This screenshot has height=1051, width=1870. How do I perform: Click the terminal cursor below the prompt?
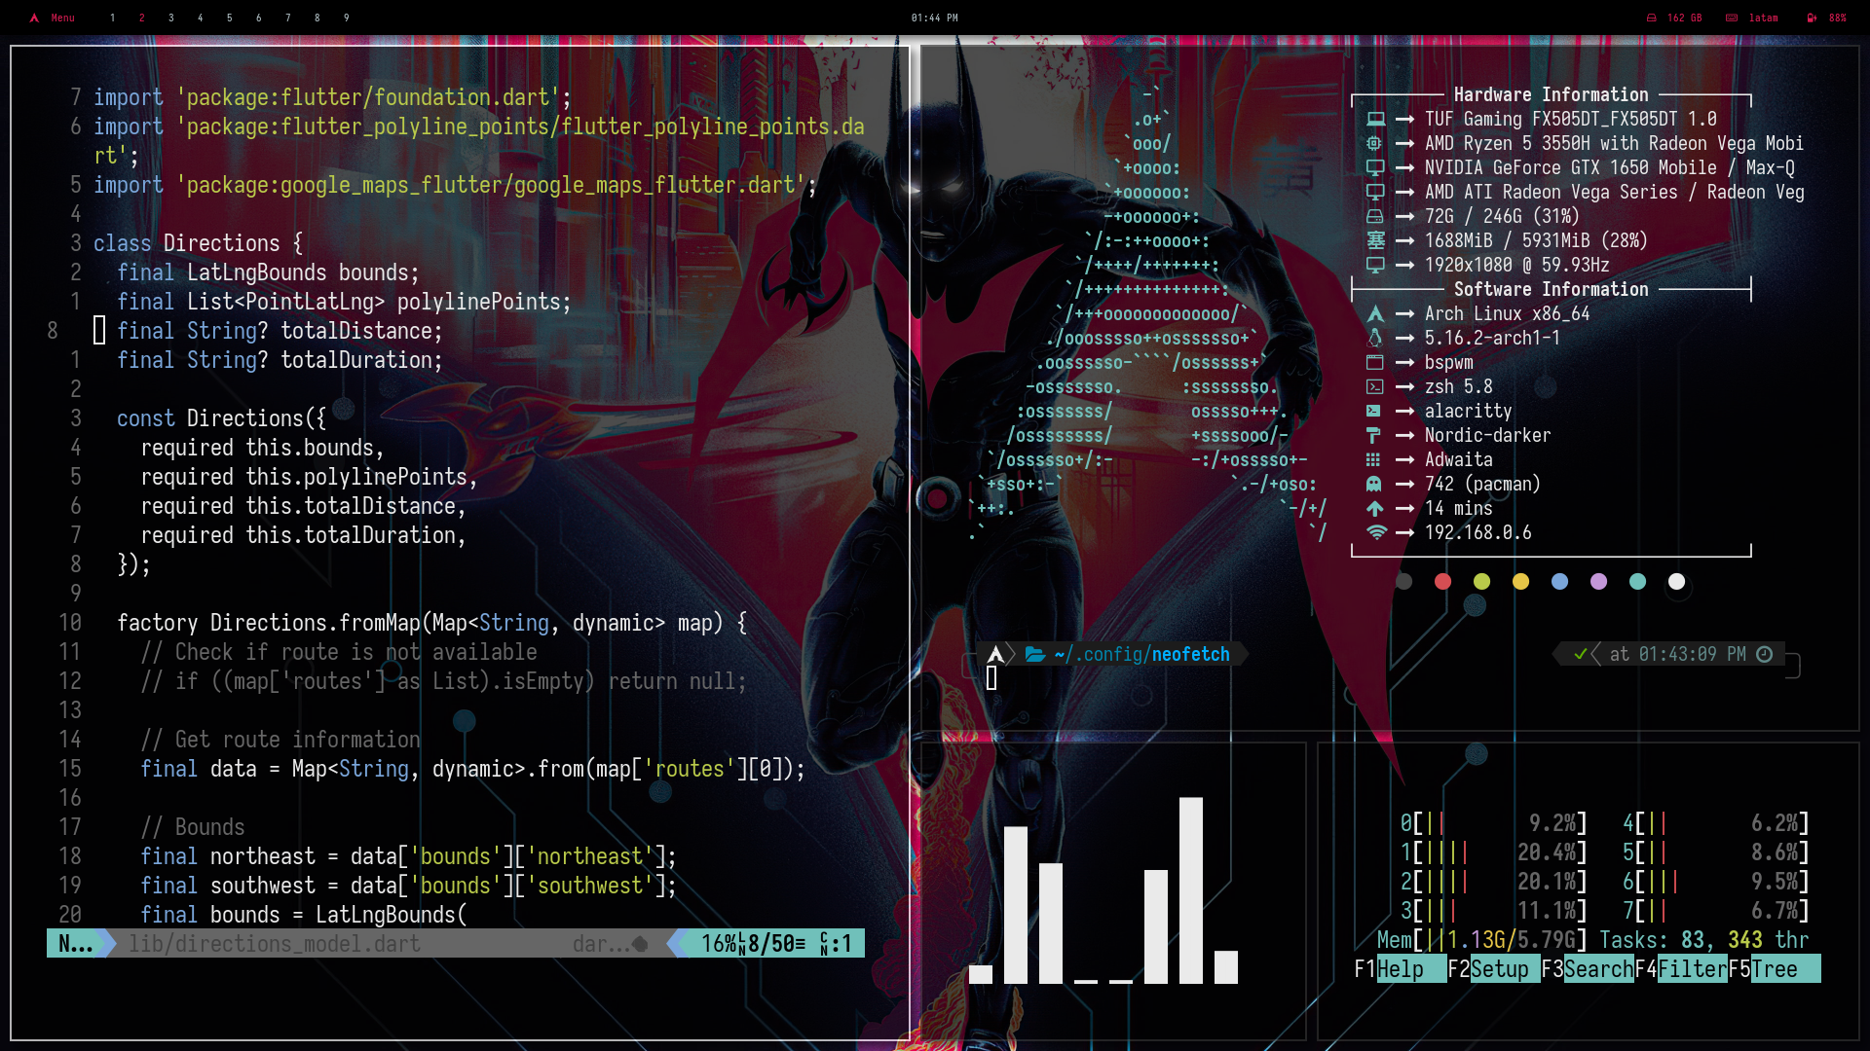point(991,678)
